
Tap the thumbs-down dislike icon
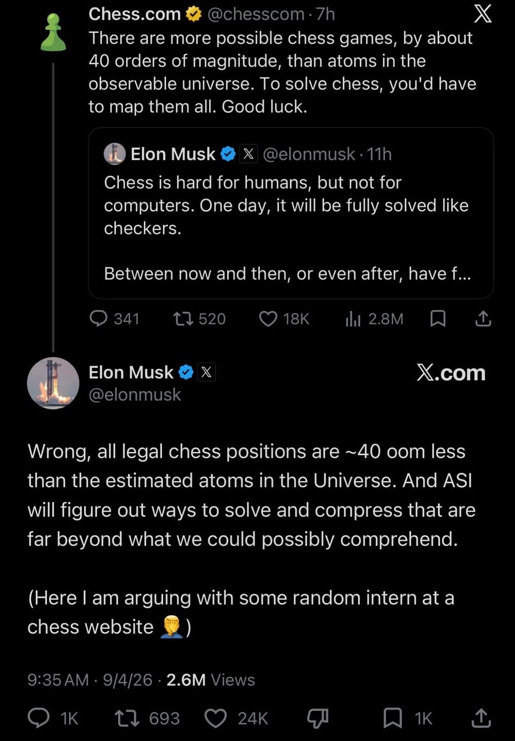[318, 718]
